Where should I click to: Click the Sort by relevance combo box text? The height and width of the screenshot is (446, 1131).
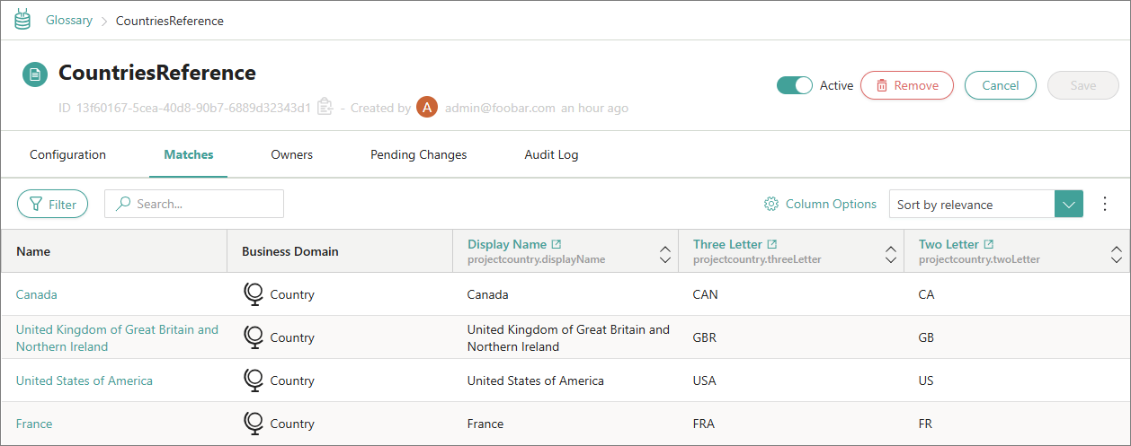(945, 205)
